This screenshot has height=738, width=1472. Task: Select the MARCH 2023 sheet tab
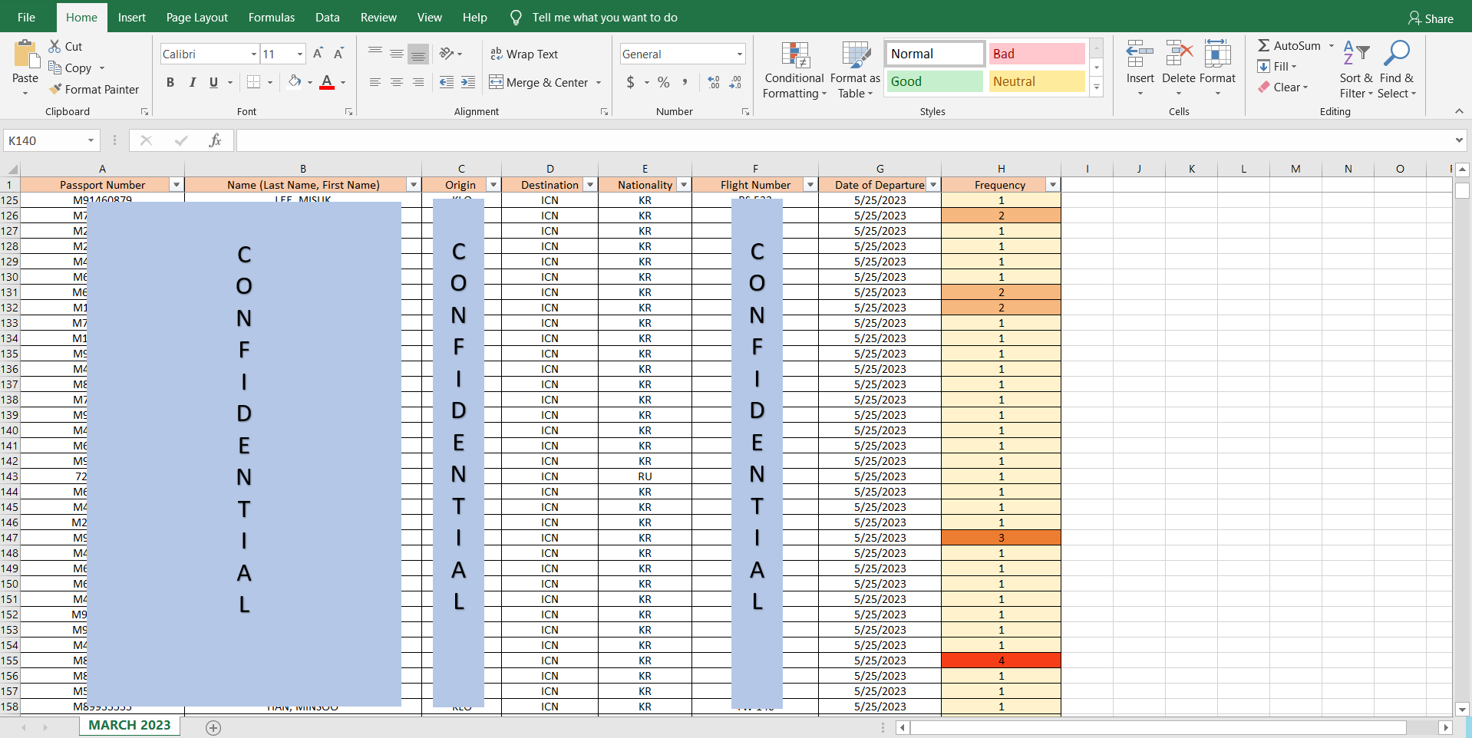(x=130, y=726)
